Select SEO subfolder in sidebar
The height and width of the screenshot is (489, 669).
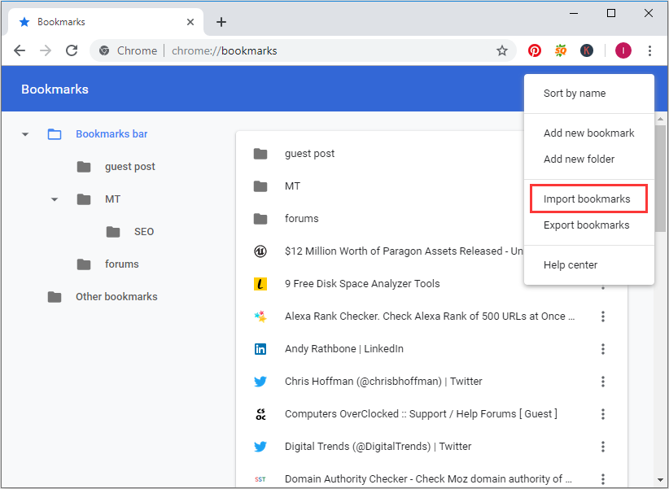[x=144, y=232]
